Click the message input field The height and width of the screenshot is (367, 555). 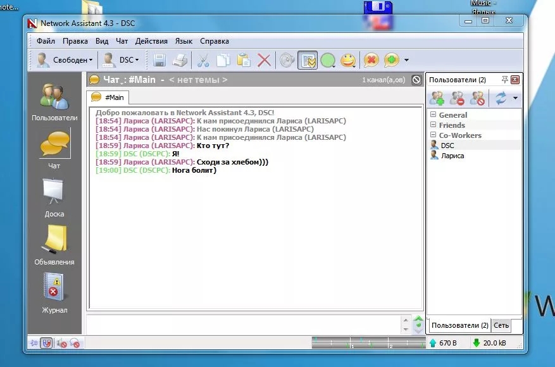pos(244,325)
